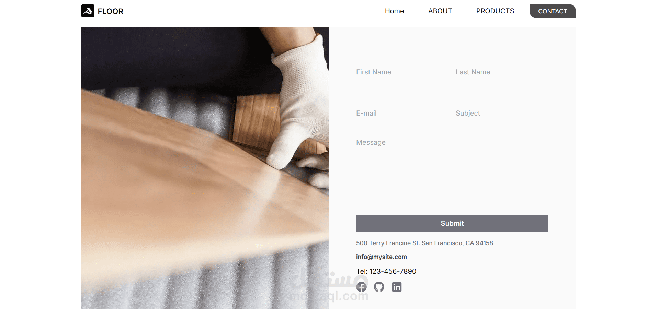
Task: Open the PRODUCTS menu item
Action: pos(495,11)
